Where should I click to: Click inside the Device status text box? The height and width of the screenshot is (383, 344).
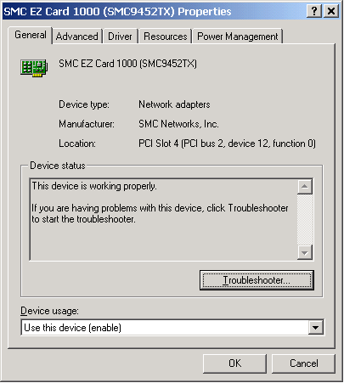[x=164, y=219]
